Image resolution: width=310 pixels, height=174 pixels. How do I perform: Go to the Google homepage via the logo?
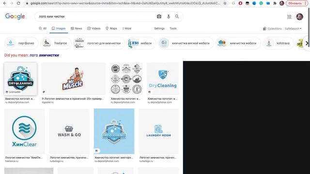coord(15,16)
